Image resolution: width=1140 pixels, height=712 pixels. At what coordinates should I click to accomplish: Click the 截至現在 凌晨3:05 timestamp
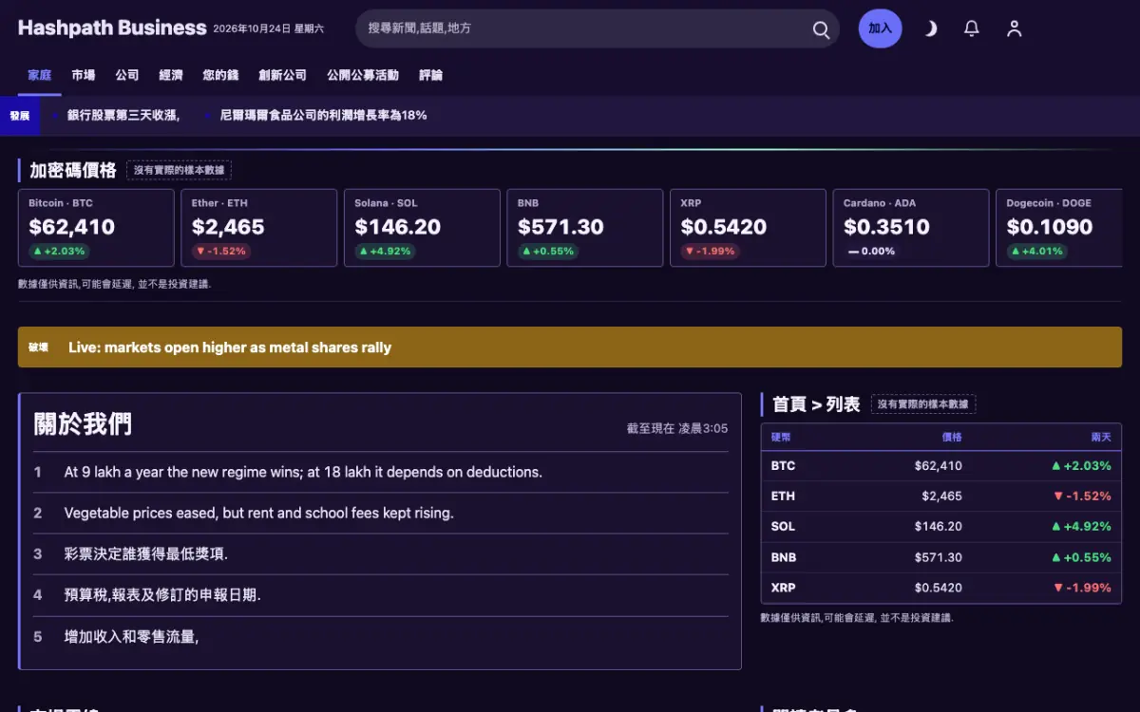677,428
